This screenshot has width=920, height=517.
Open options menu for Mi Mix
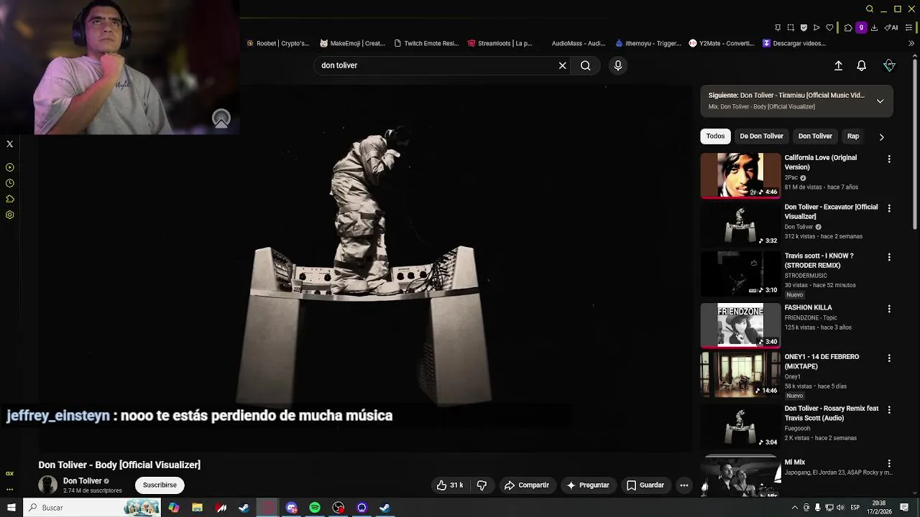(889, 464)
